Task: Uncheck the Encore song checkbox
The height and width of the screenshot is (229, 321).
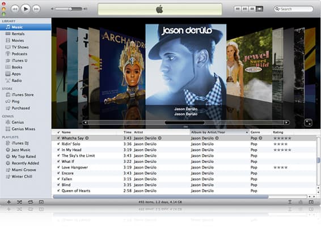Action: point(58,173)
